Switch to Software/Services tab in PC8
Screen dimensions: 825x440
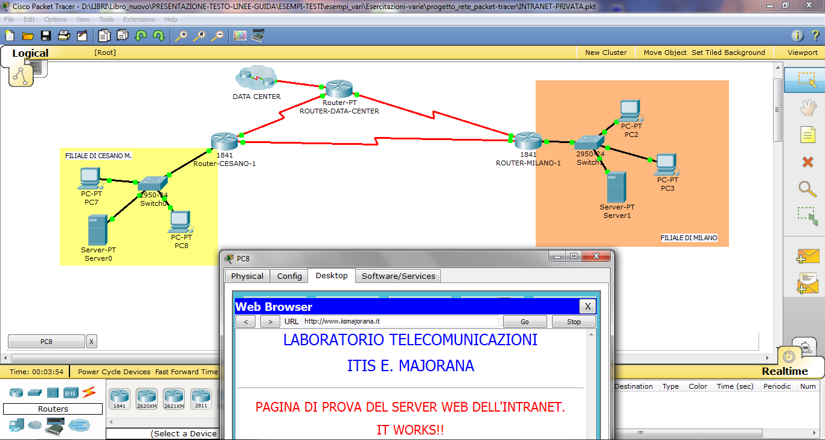pos(398,276)
